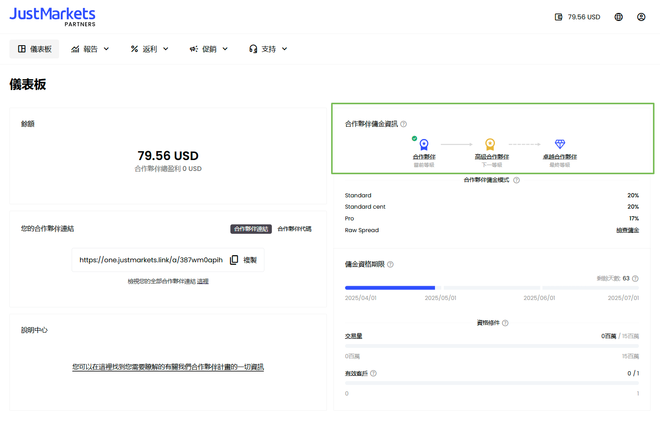Screen dimensions: 660x424
Task: Click the 這裡 link for all partner links
Action: pyautogui.click(x=203, y=282)
